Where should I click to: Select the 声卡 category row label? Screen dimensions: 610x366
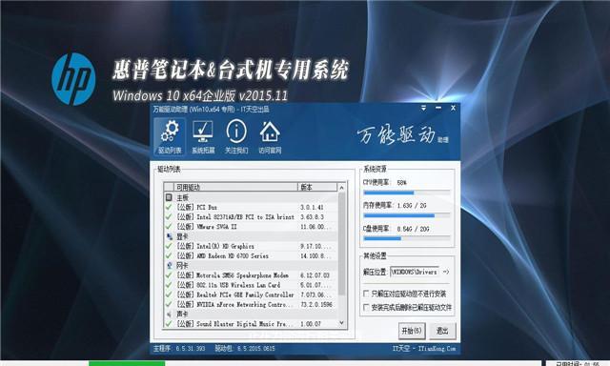(182, 314)
